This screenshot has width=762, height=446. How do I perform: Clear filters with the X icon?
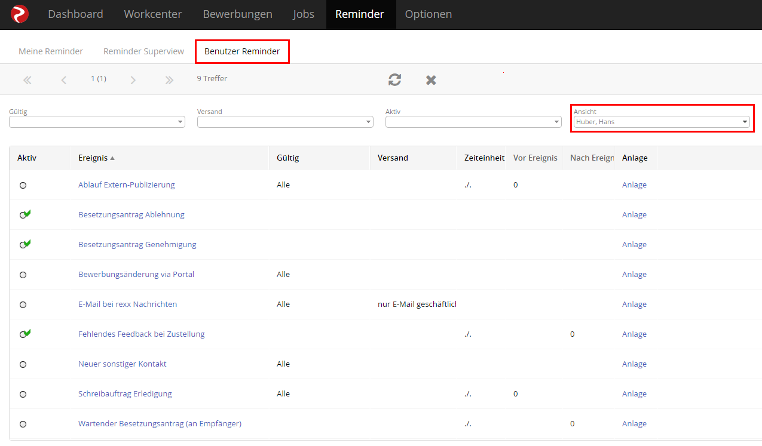click(x=431, y=80)
